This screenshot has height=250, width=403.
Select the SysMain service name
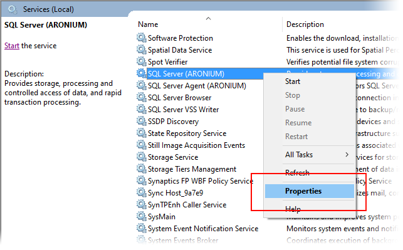(x=162, y=217)
